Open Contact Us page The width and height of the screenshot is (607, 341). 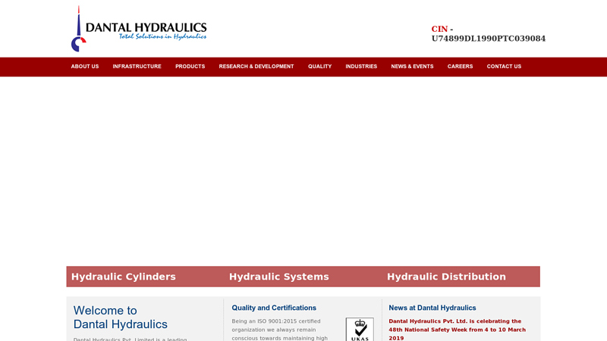point(504,67)
